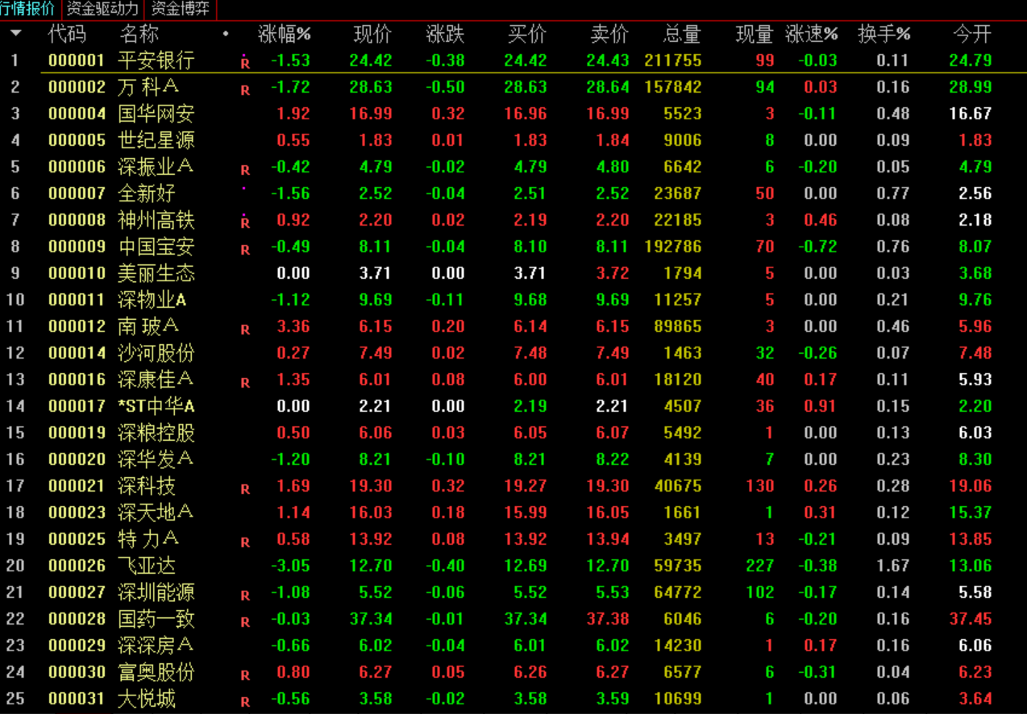1027x714 pixels.
Task: Click the R marker on 深科技 row
Action: pos(245,489)
